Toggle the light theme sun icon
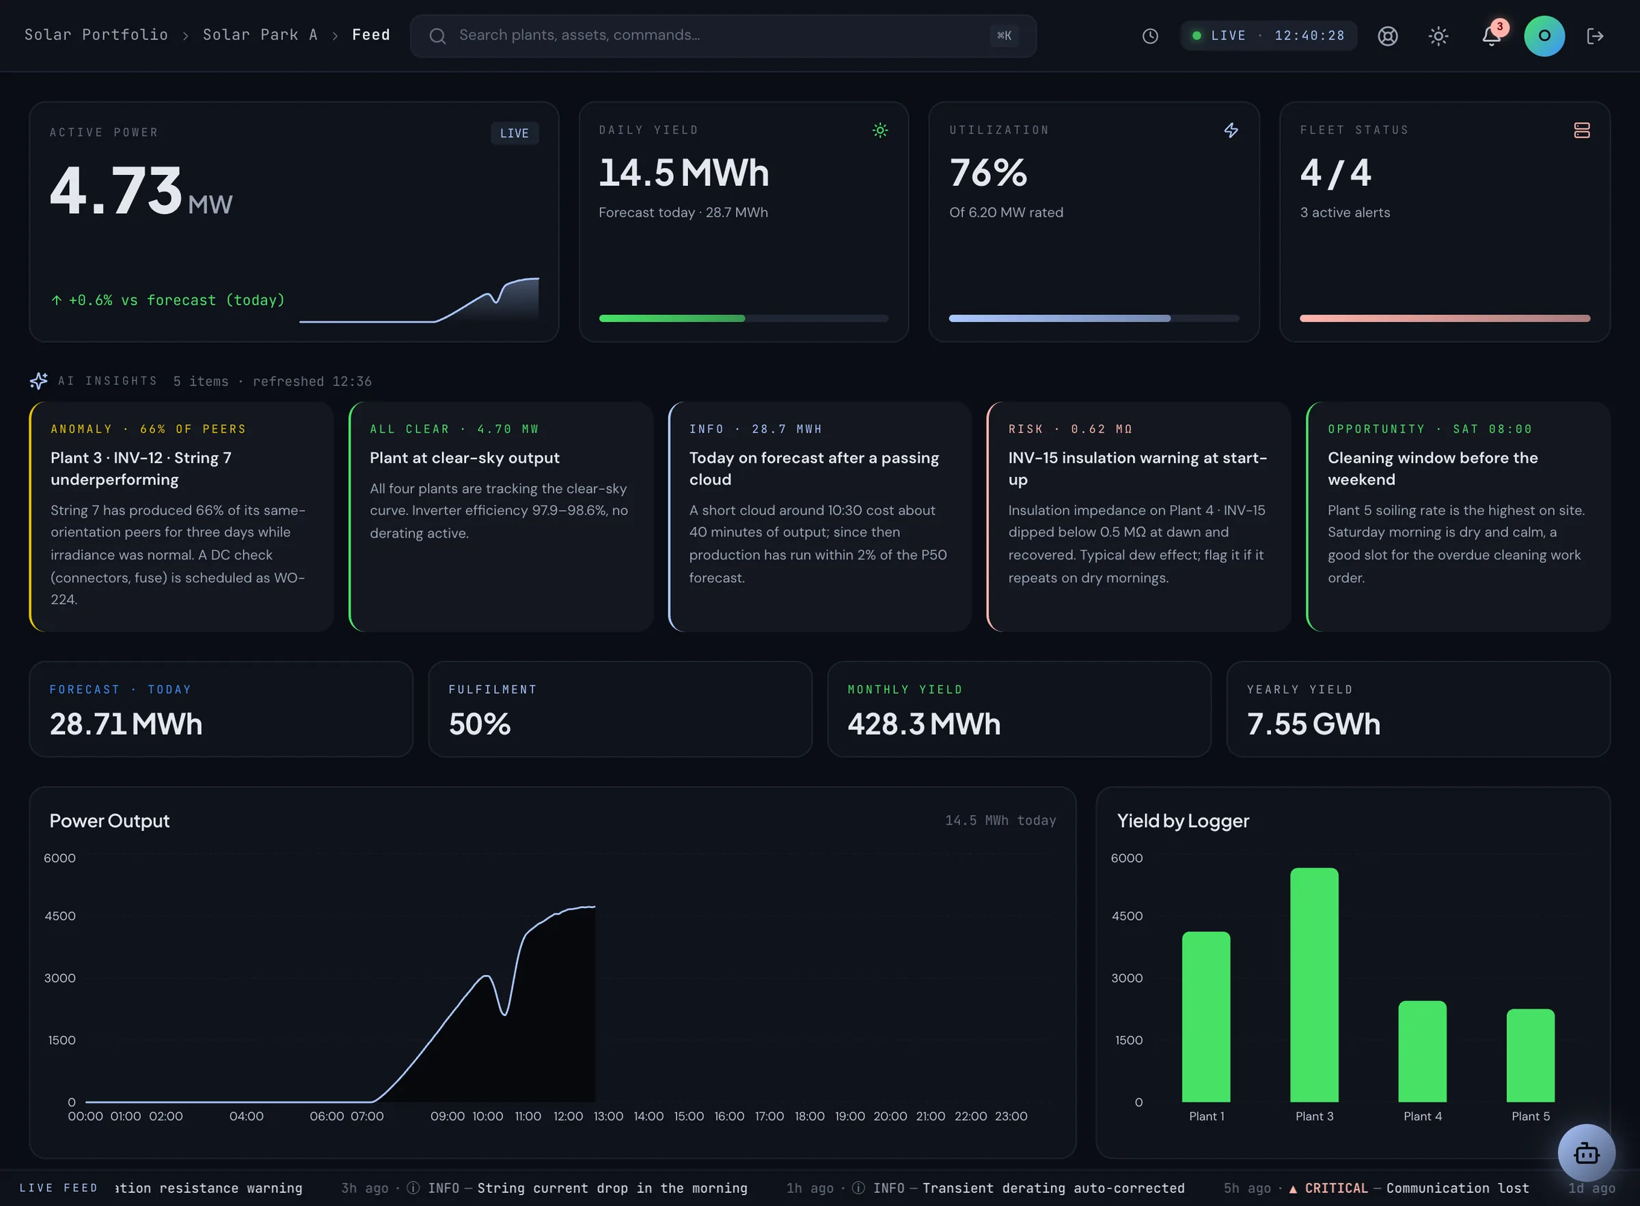 click(1438, 36)
